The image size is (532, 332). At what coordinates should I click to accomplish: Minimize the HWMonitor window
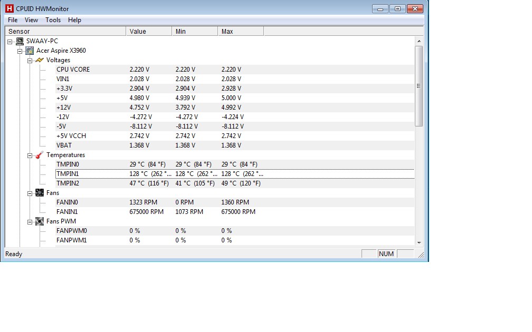click(x=380, y=9)
